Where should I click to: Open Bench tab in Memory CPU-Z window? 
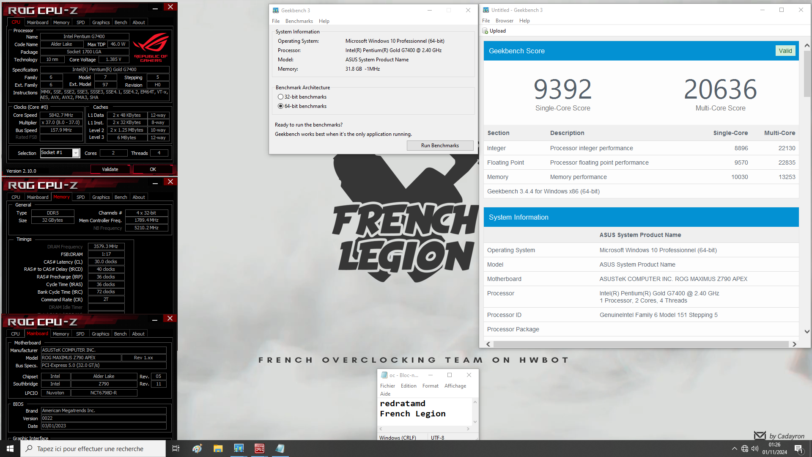pyautogui.click(x=121, y=197)
